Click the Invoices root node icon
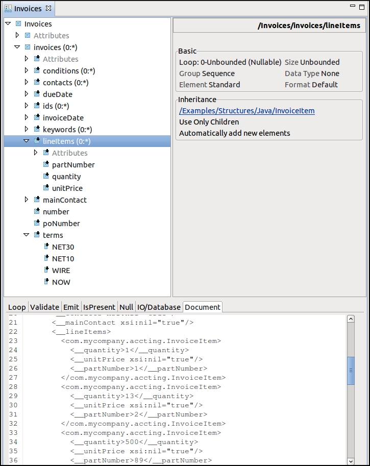370x466 pixels. click(x=18, y=24)
